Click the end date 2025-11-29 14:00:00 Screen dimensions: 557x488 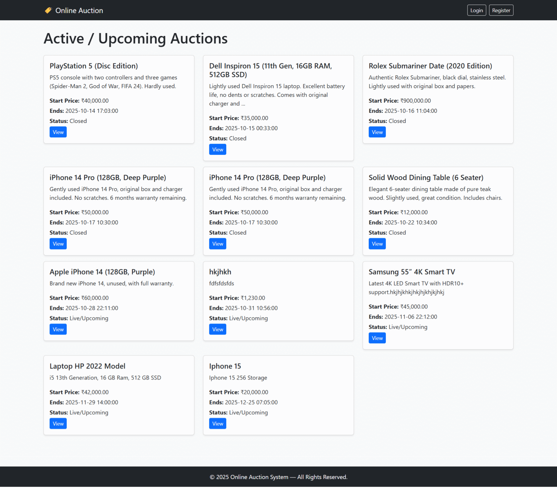coord(92,402)
